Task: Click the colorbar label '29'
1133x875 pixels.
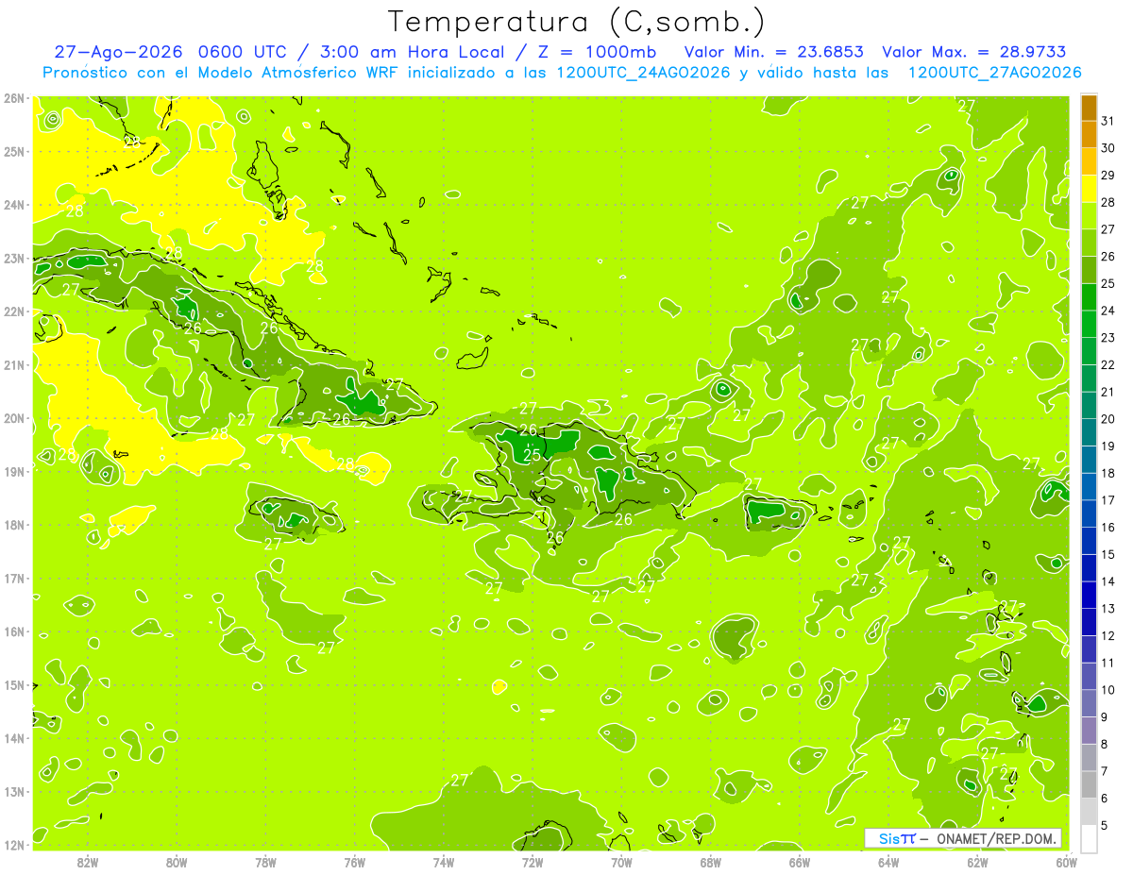Action: (x=1108, y=176)
